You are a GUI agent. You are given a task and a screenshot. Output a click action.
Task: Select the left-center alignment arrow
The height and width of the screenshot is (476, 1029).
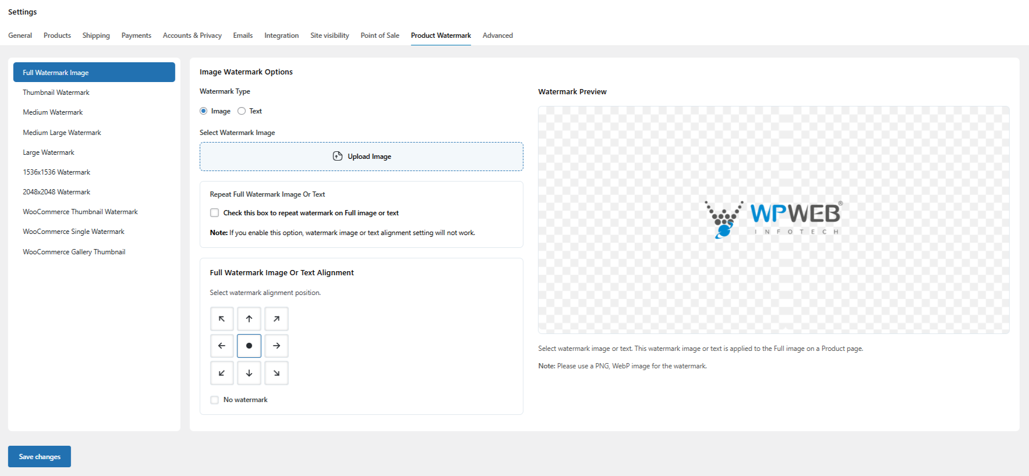[222, 346]
